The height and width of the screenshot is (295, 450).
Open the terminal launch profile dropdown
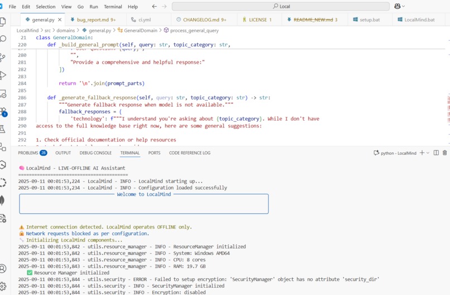428,153
